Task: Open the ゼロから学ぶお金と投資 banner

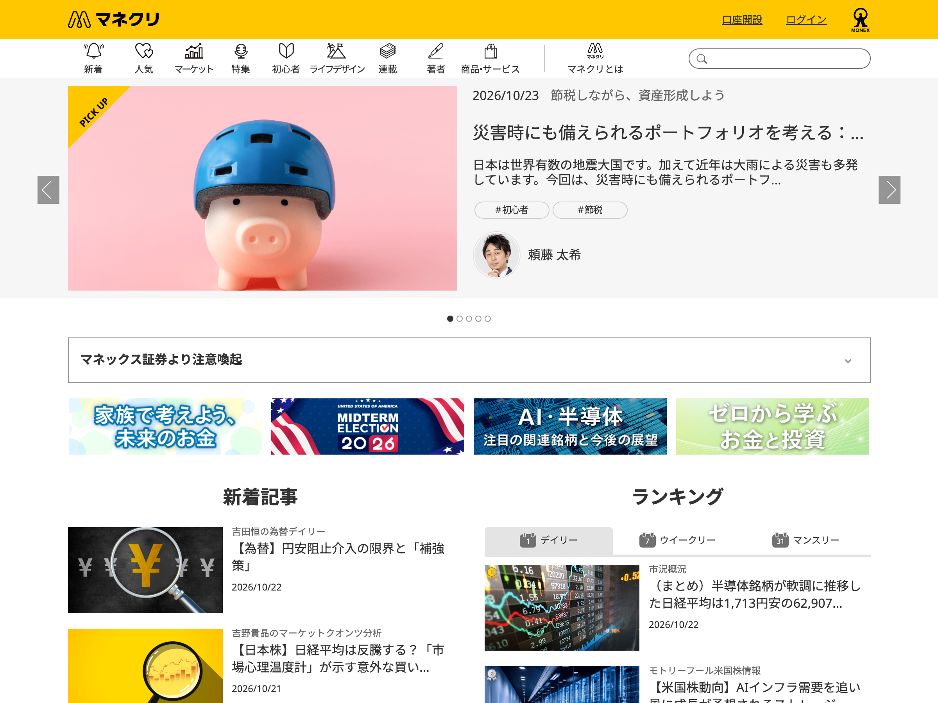Action: tap(772, 426)
